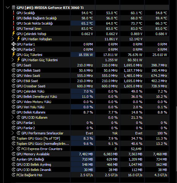Click clock icon of PCI Express Error Counters
Screen dimensions: 177x183
[x=19, y=149]
